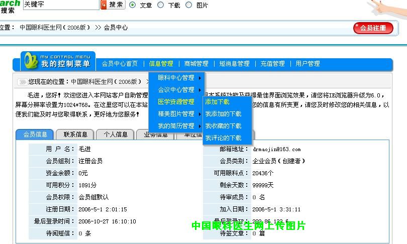Click the green logo icon in control menu

click(31, 61)
